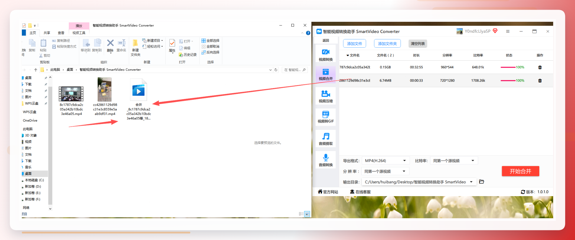Viewport: 575px width, 240px height.
Task: Switch to the 查看 ribbon tab
Action: [61, 33]
